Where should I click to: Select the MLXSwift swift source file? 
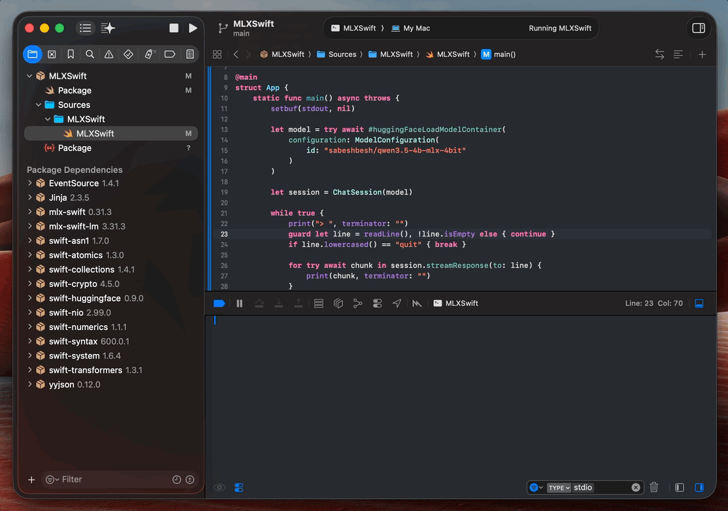tap(111, 133)
